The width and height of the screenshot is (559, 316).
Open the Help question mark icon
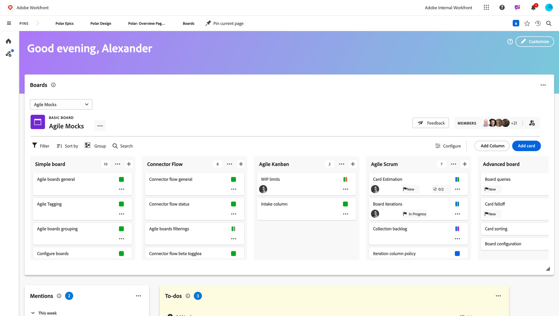click(x=502, y=8)
